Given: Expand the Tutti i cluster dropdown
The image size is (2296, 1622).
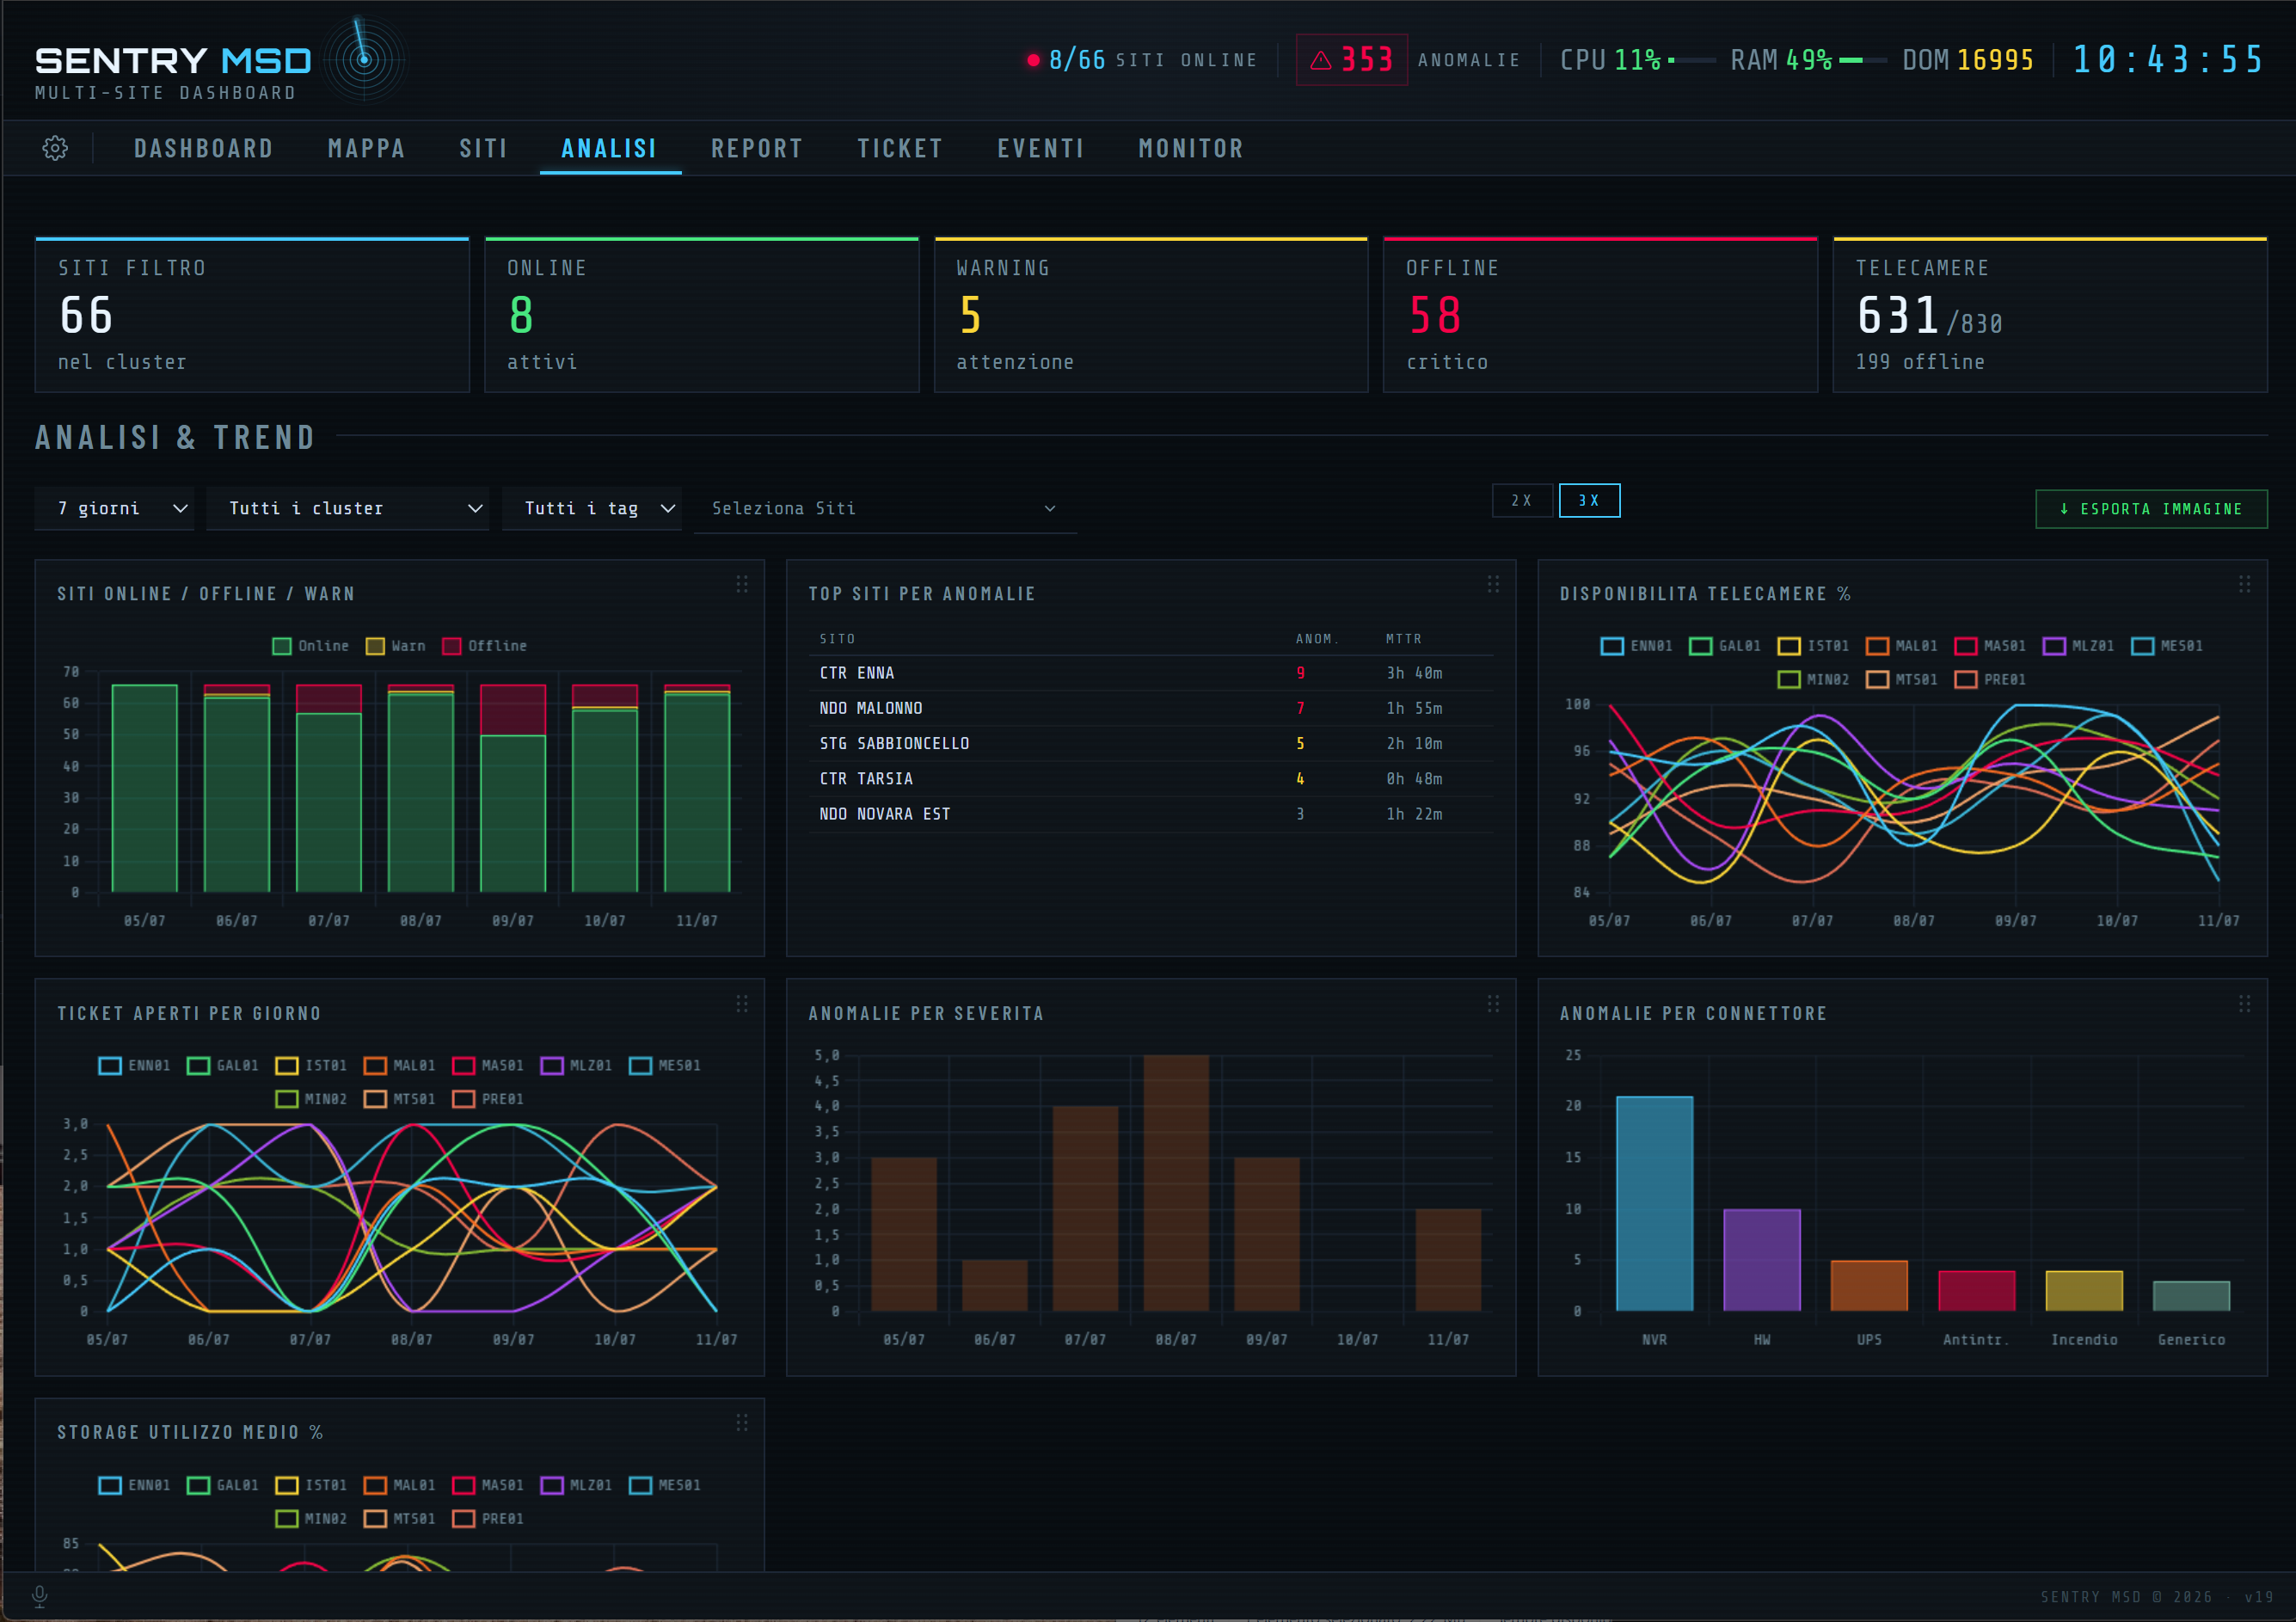Looking at the screenshot, I should (347, 508).
